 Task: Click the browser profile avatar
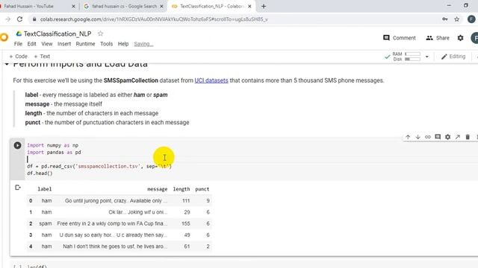(x=471, y=19)
